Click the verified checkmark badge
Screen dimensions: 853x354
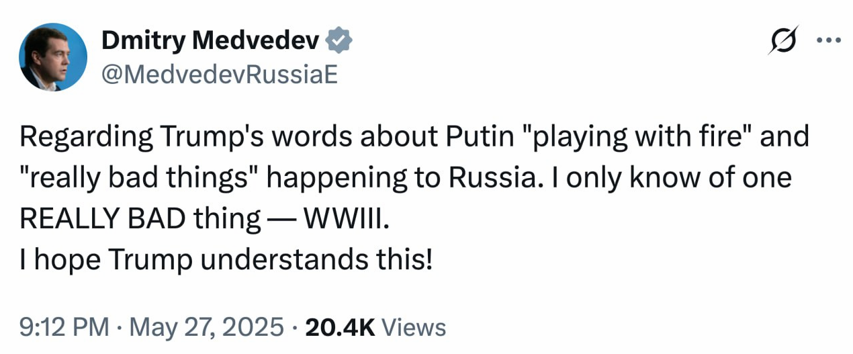pos(340,42)
